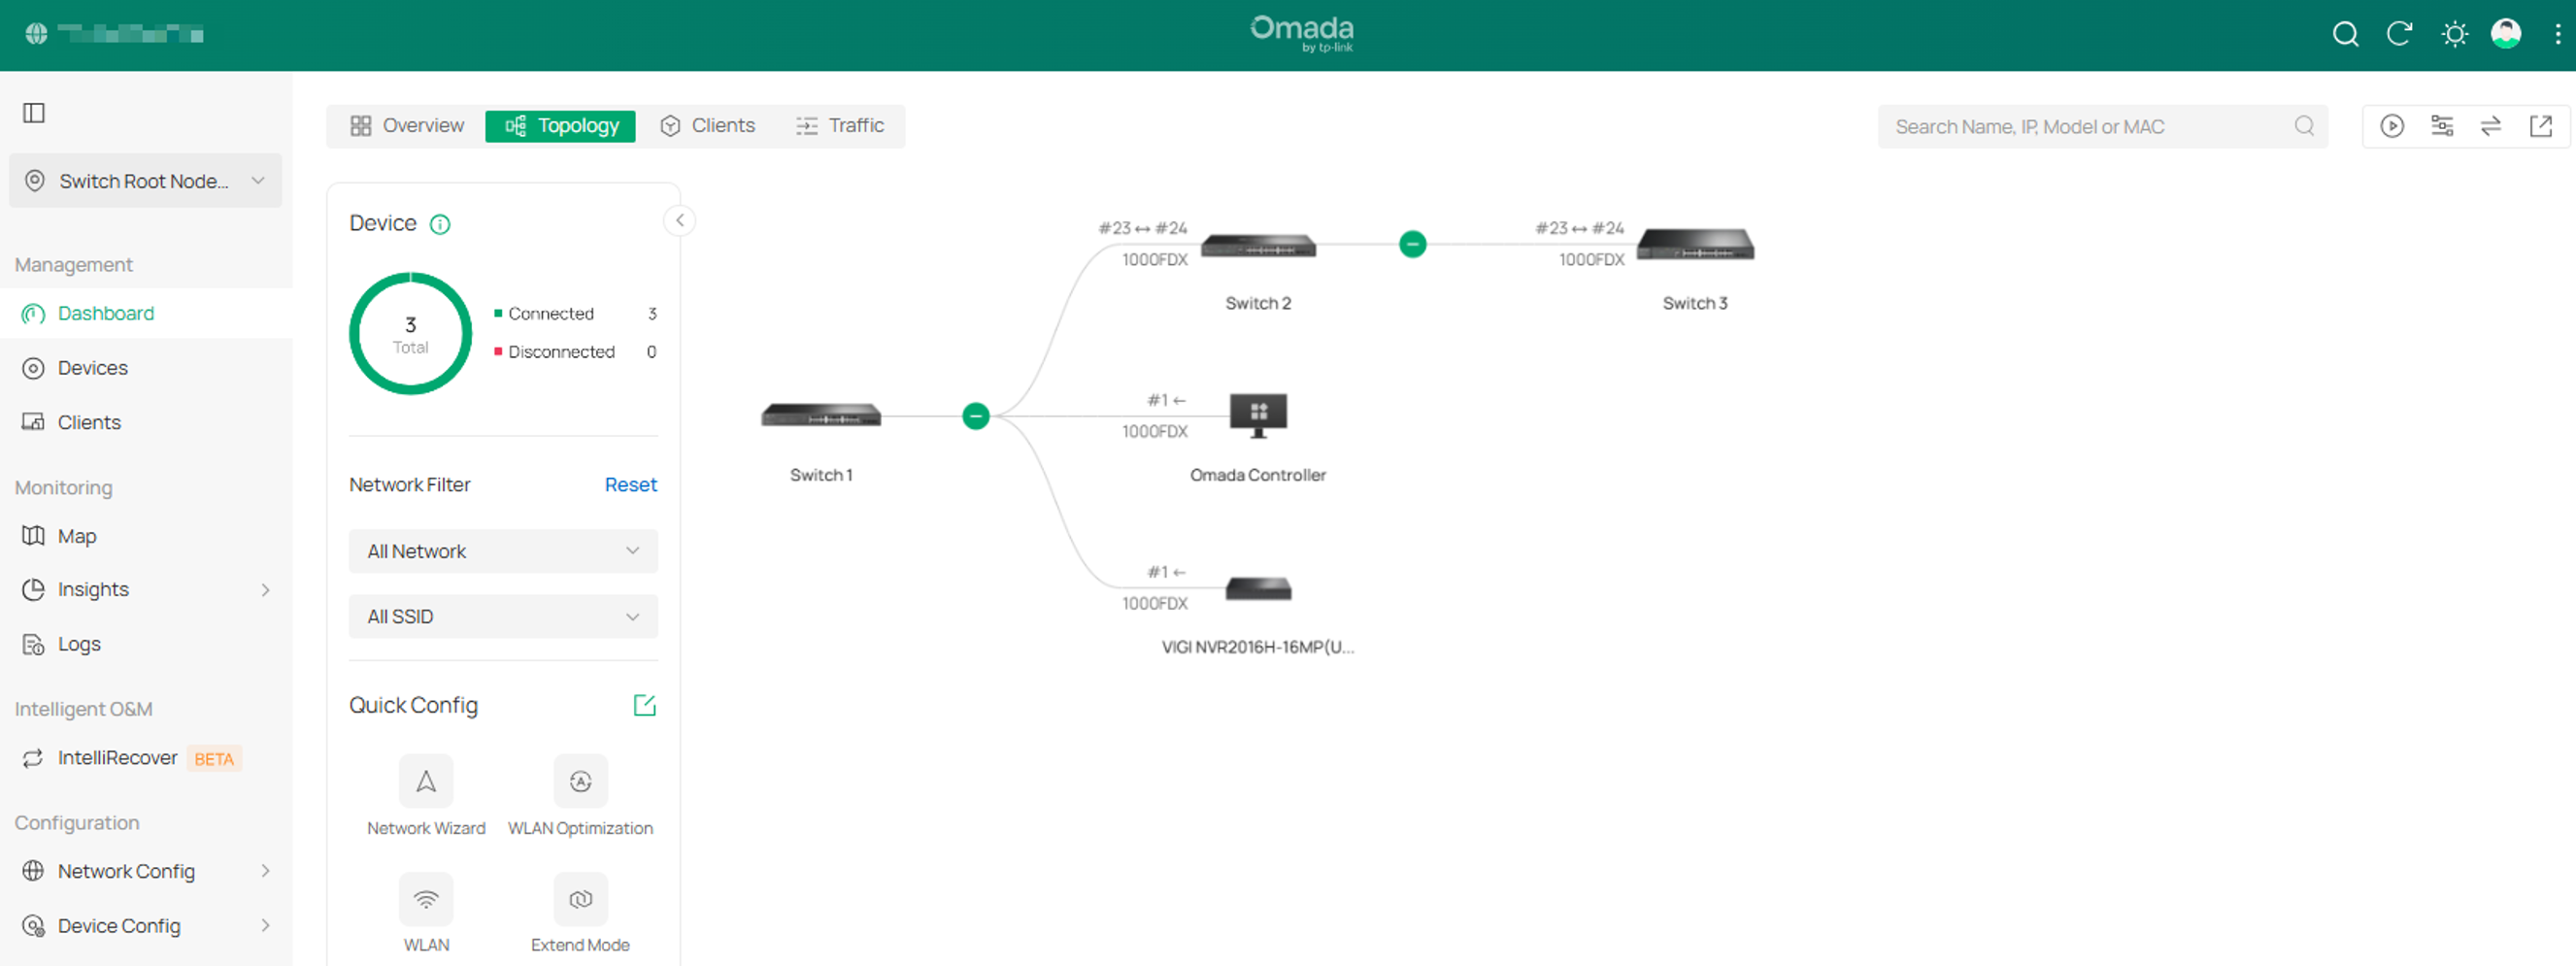Collapse the left sidebar panel icon

(34, 113)
